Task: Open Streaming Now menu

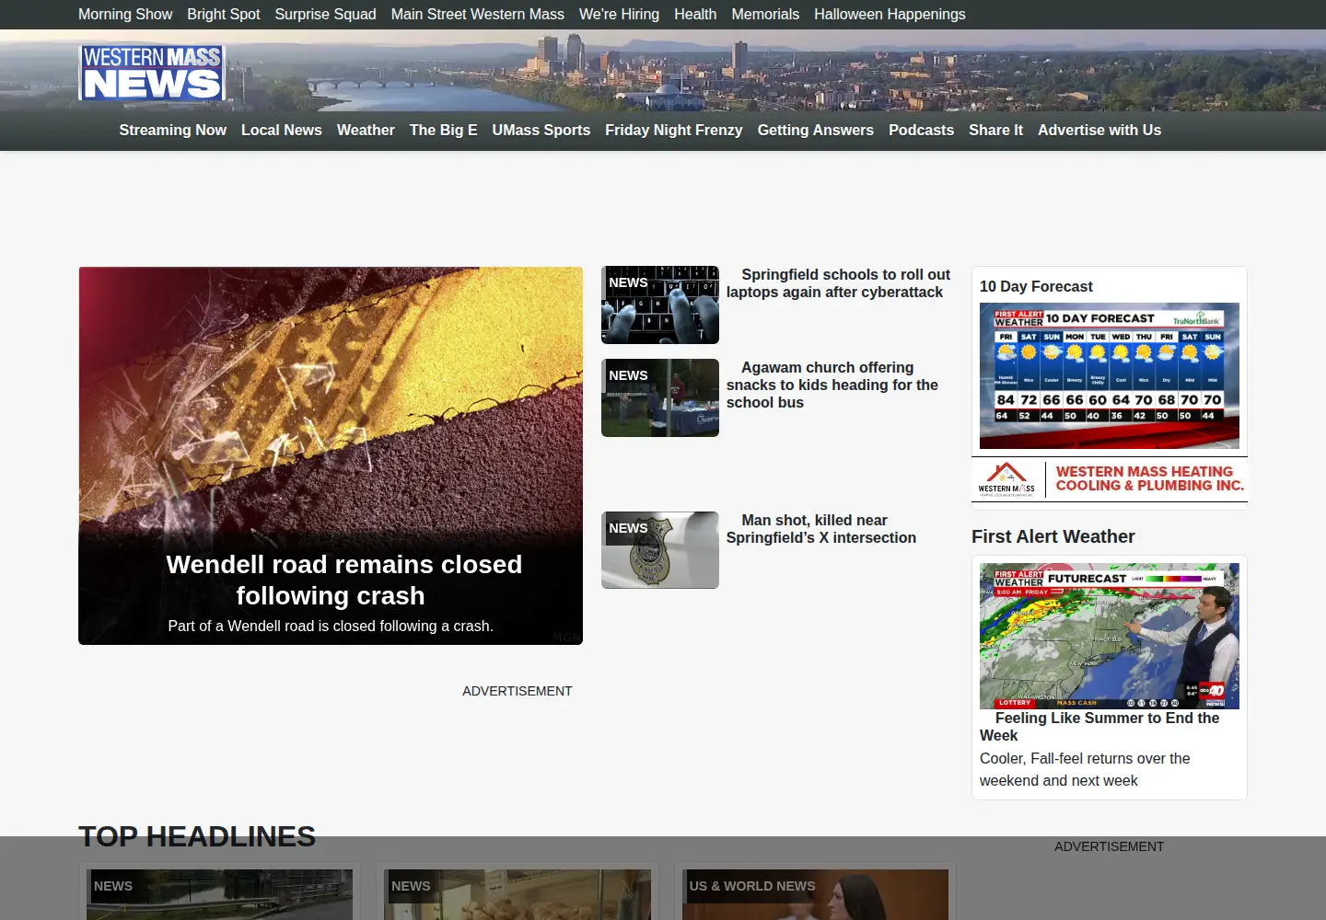Action: pyautogui.click(x=172, y=131)
